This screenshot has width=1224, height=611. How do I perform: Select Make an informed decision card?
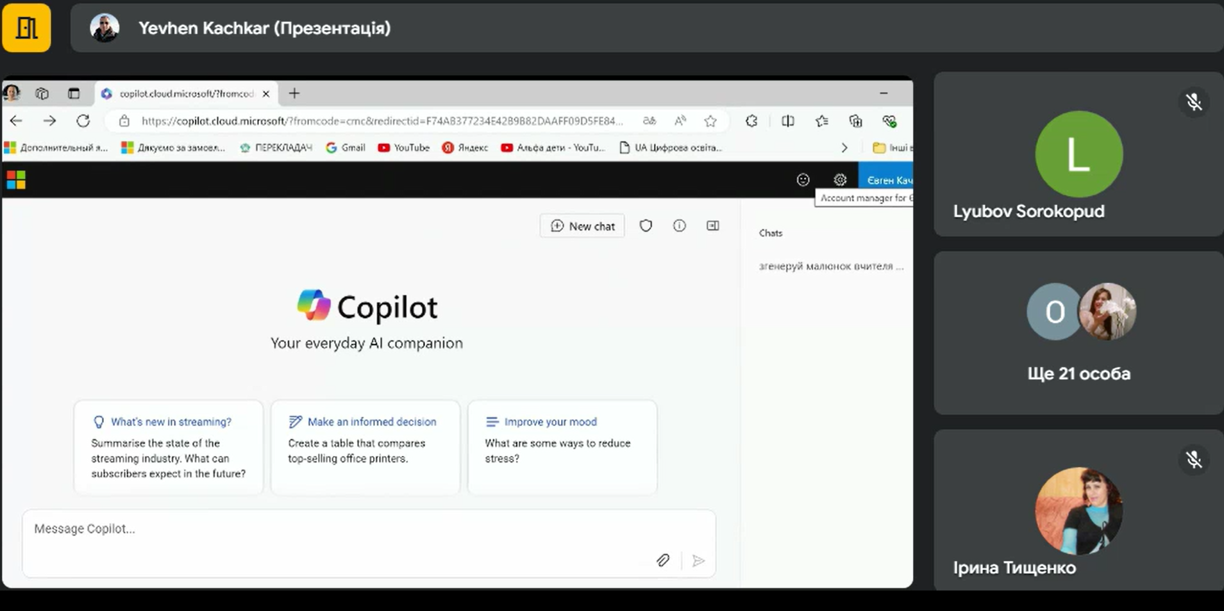click(x=365, y=447)
